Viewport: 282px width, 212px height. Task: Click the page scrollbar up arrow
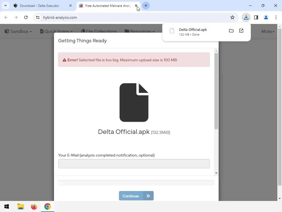(280, 26)
